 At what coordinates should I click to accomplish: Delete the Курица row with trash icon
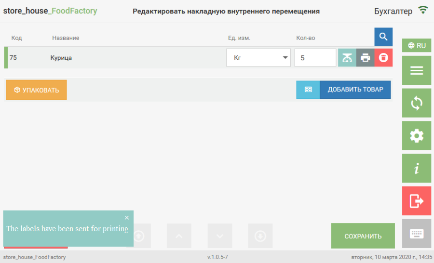[x=383, y=58]
